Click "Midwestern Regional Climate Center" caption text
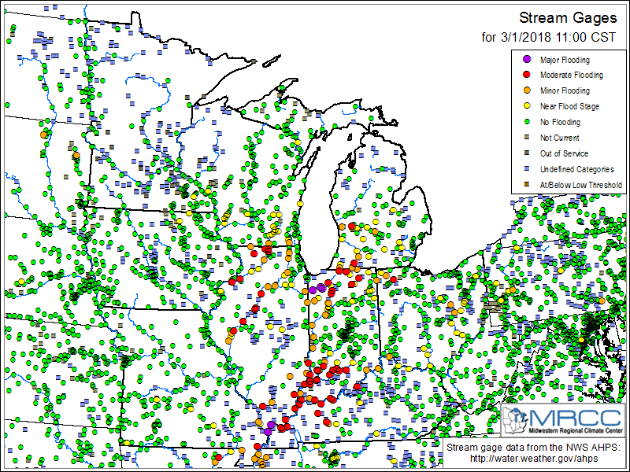The height and width of the screenshot is (472, 630). pos(576,430)
